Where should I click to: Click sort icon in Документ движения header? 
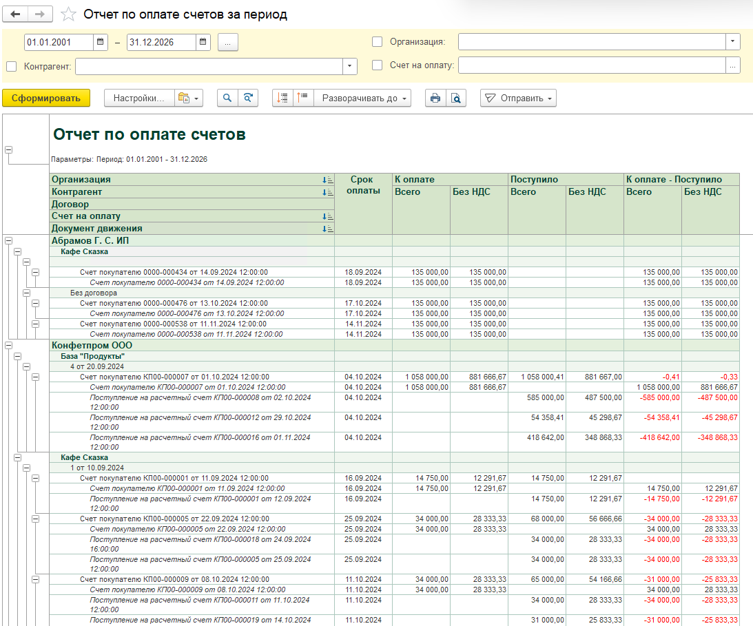tap(327, 229)
